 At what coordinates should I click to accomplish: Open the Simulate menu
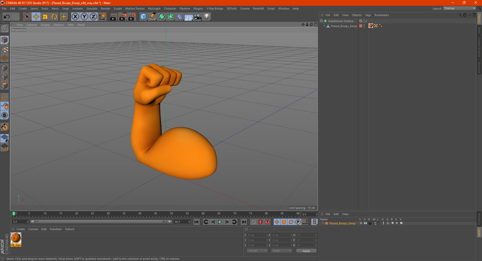(x=92, y=9)
